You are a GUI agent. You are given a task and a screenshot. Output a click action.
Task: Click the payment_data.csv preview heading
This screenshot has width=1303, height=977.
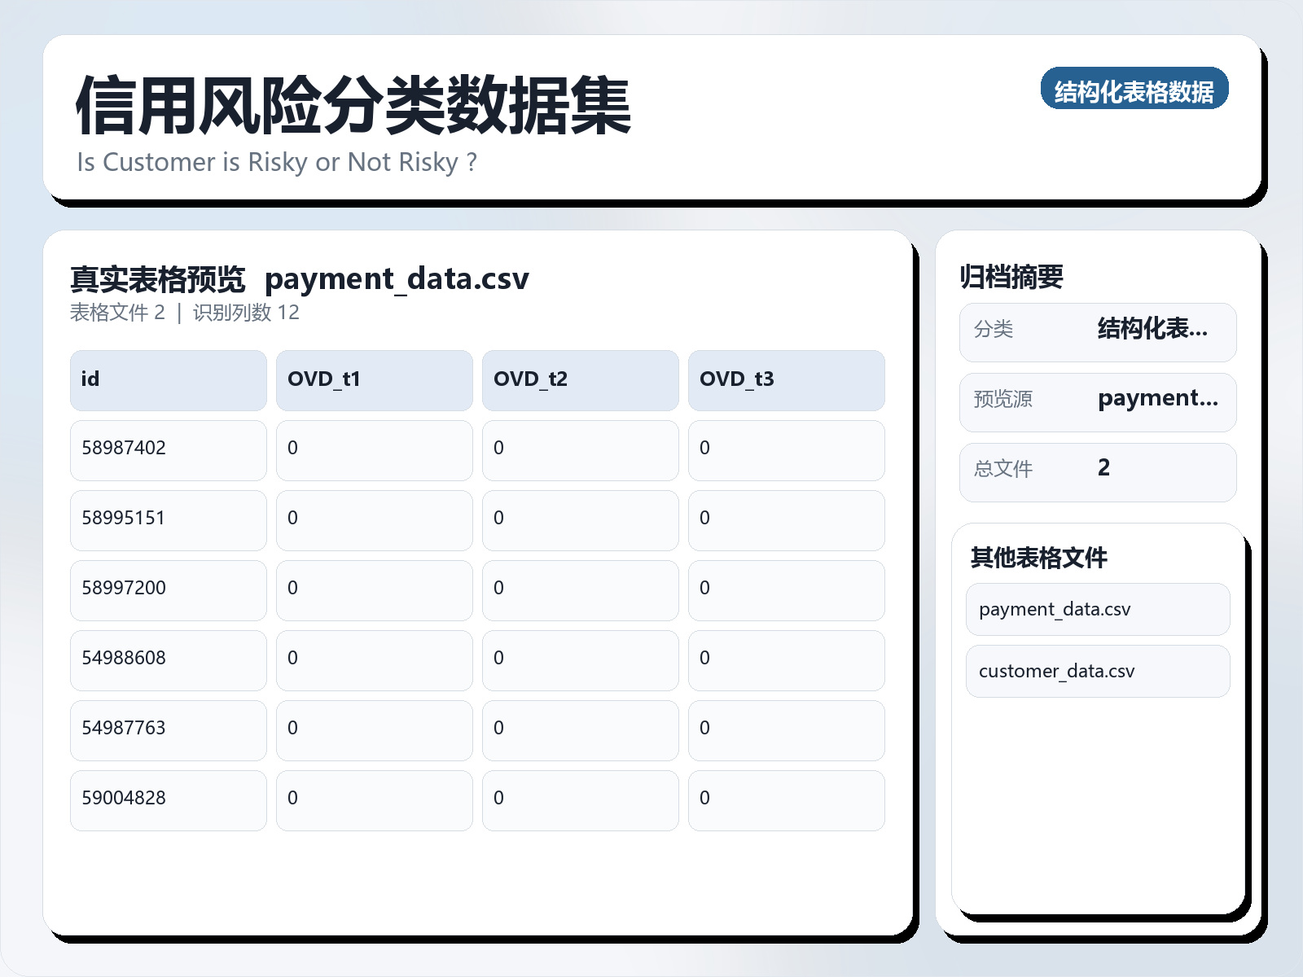pyautogui.click(x=397, y=279)
